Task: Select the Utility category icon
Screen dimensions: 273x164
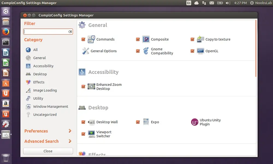Action: (28, 98)
